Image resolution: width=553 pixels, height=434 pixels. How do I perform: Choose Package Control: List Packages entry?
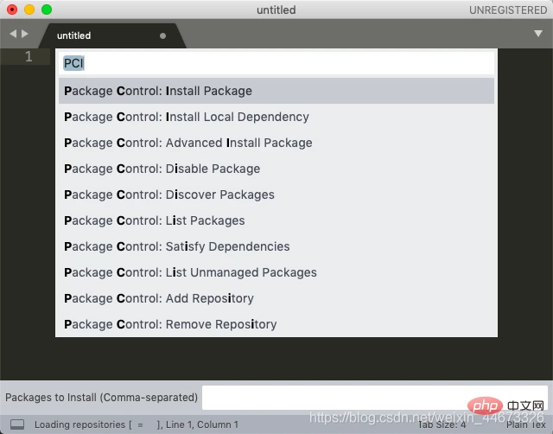tap(276, 220)
